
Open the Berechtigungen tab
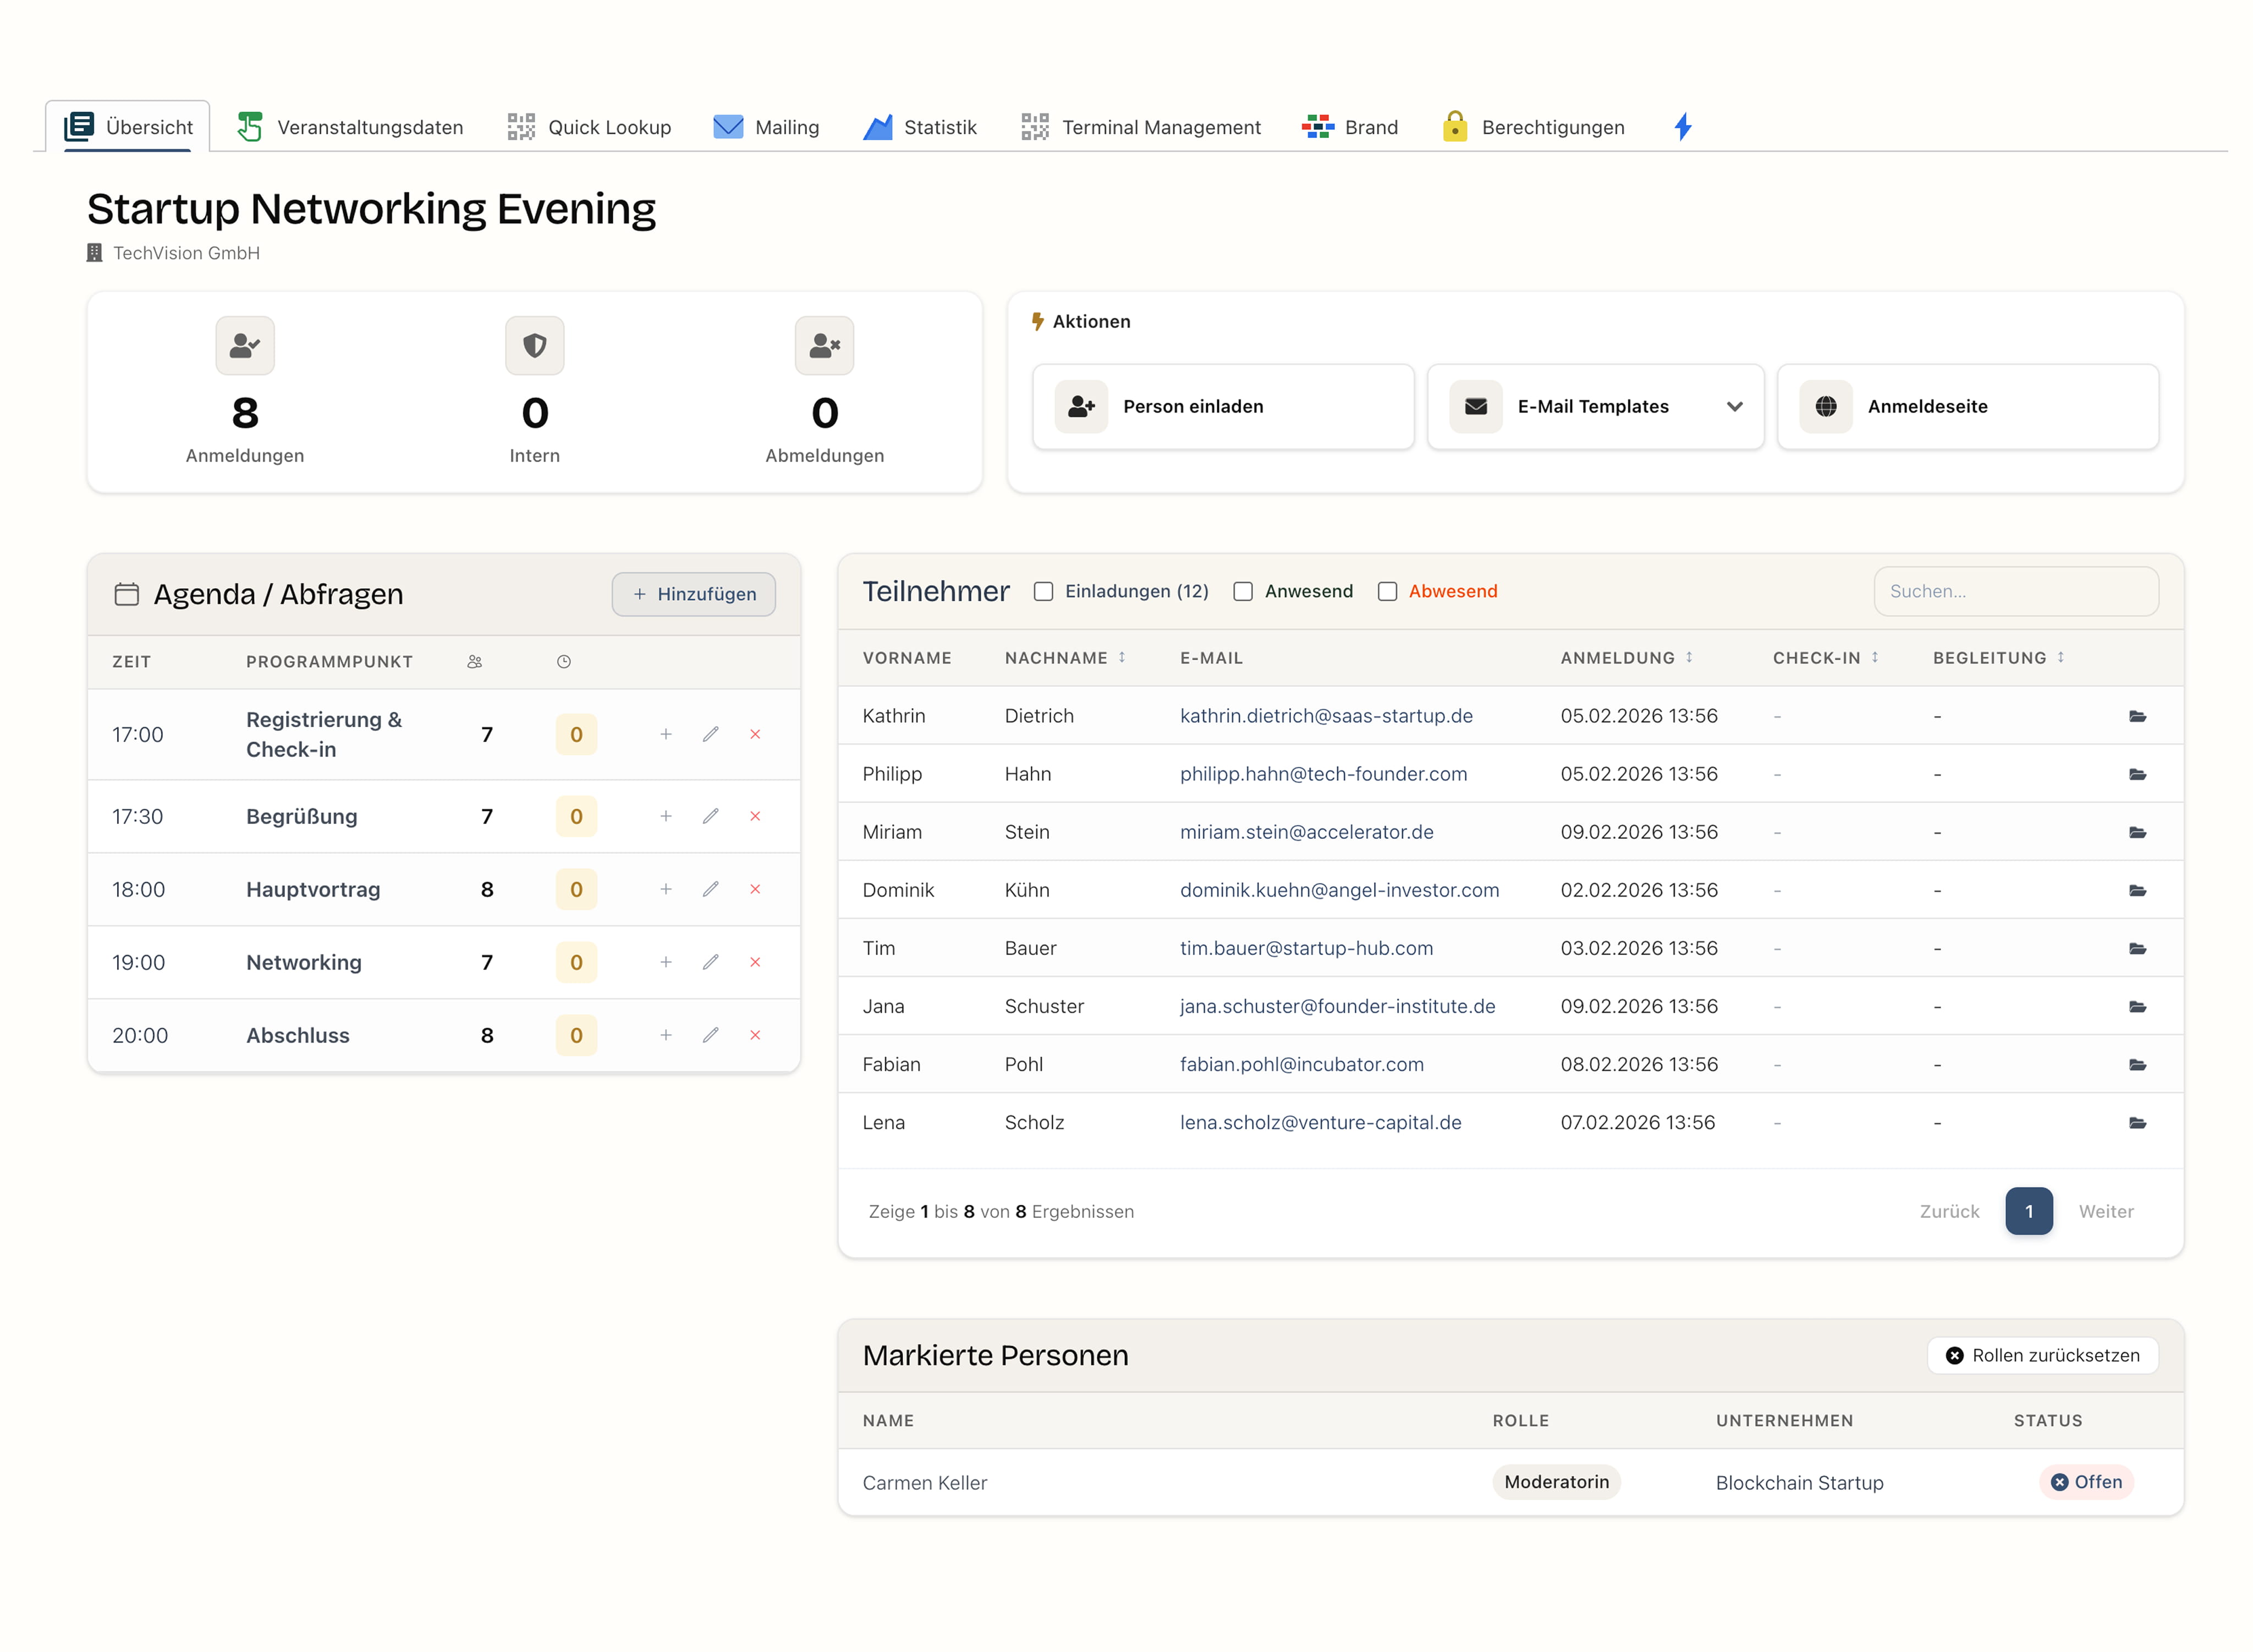pos(1533,127)
